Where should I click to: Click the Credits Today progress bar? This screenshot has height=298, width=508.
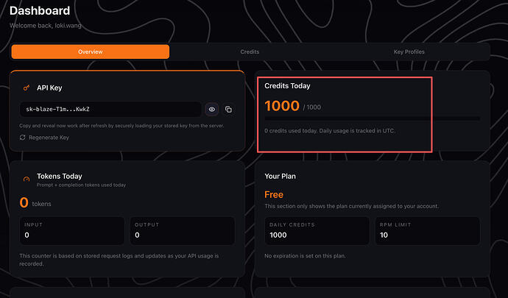[x=372, y=118]
